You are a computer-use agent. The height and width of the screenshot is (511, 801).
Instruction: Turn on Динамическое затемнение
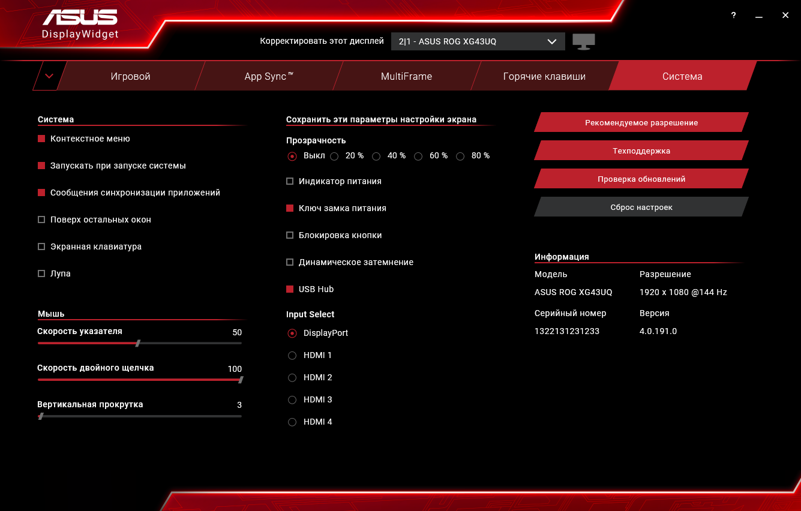pyautogui.click(x=290, y=262)
